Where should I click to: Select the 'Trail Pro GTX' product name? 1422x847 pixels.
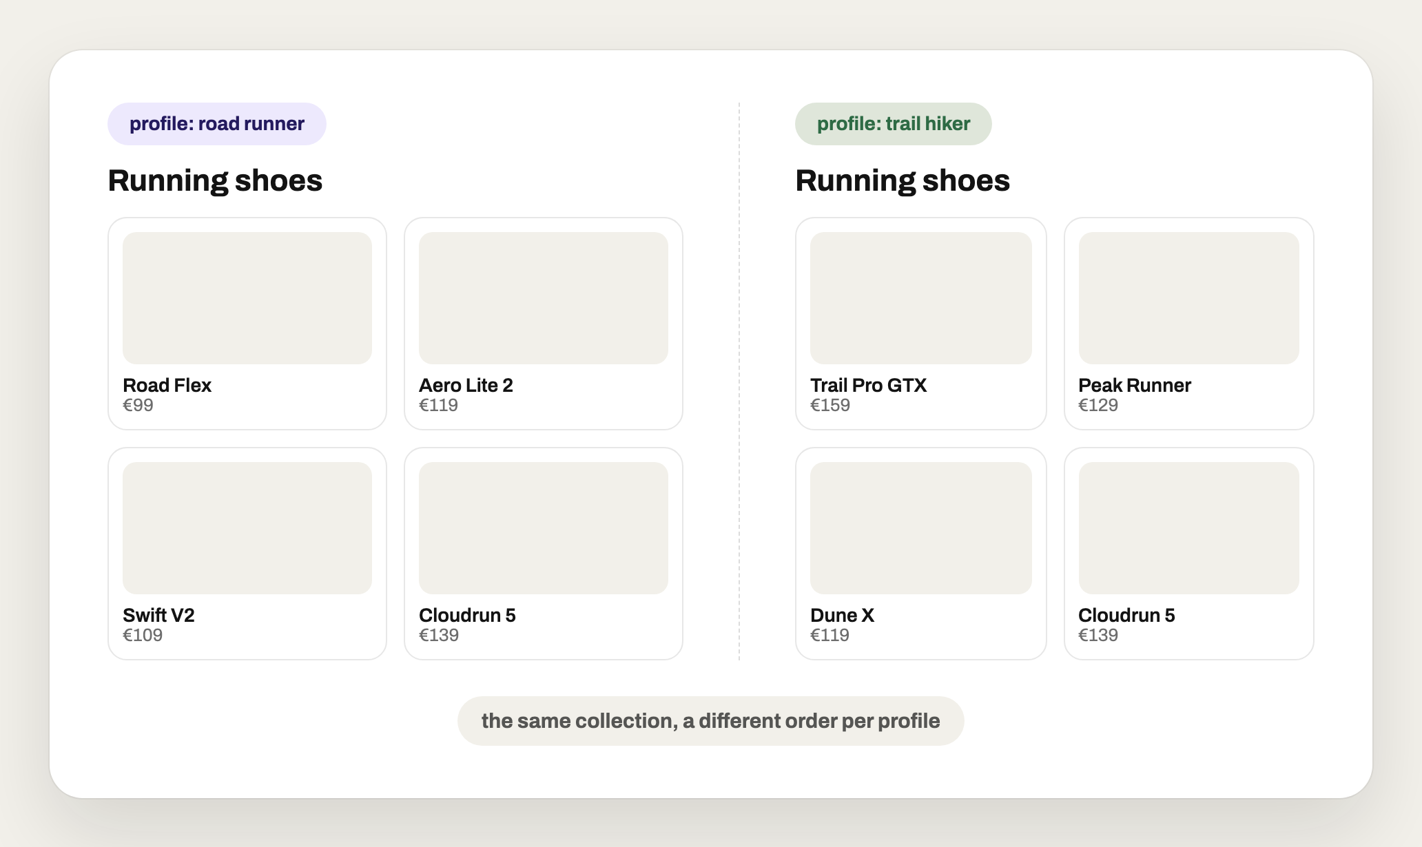click(x=868, y=385)
